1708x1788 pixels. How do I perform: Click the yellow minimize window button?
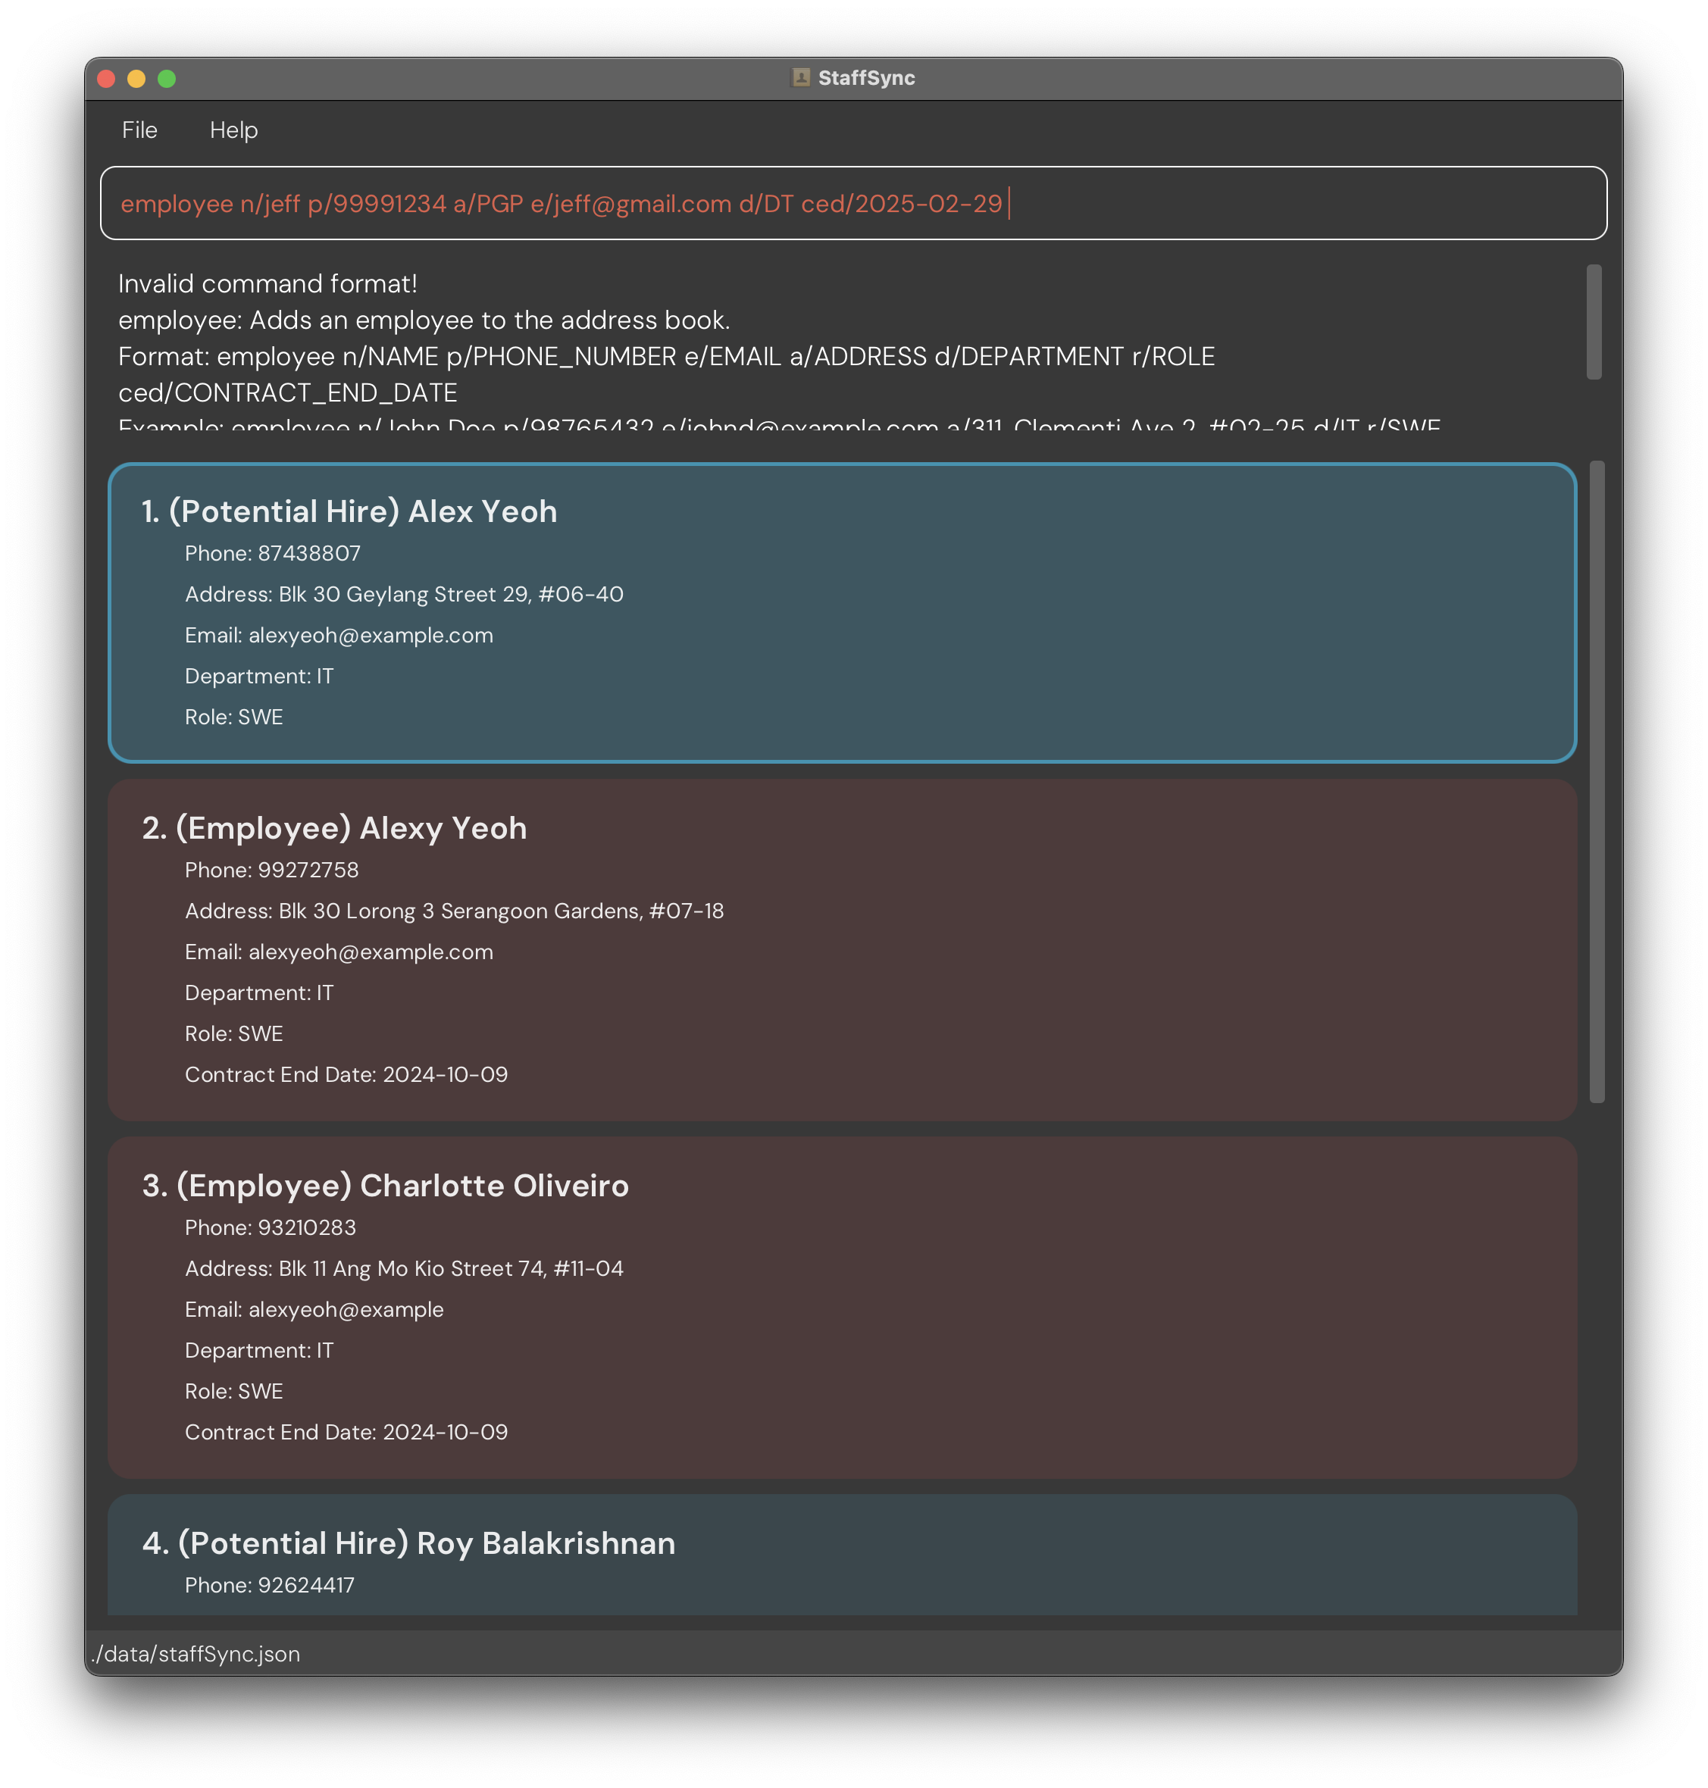136,78
